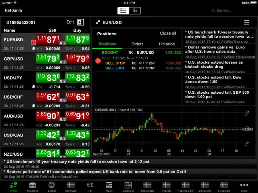Screen dimensions: 258x193
Task: Open the News tab icon
Action: pyautogui.click(x=109, y=187)
